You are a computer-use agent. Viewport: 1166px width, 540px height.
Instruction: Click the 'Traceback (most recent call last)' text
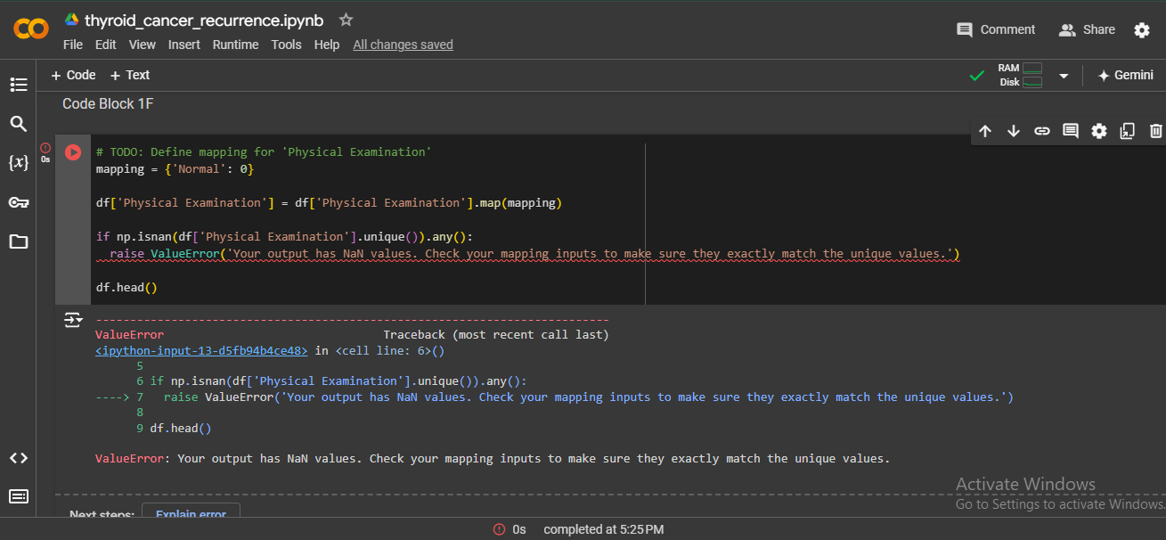click(496, 335)
